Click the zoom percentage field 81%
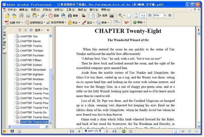The width and height of the screenshot is (204, 137). 158,16
